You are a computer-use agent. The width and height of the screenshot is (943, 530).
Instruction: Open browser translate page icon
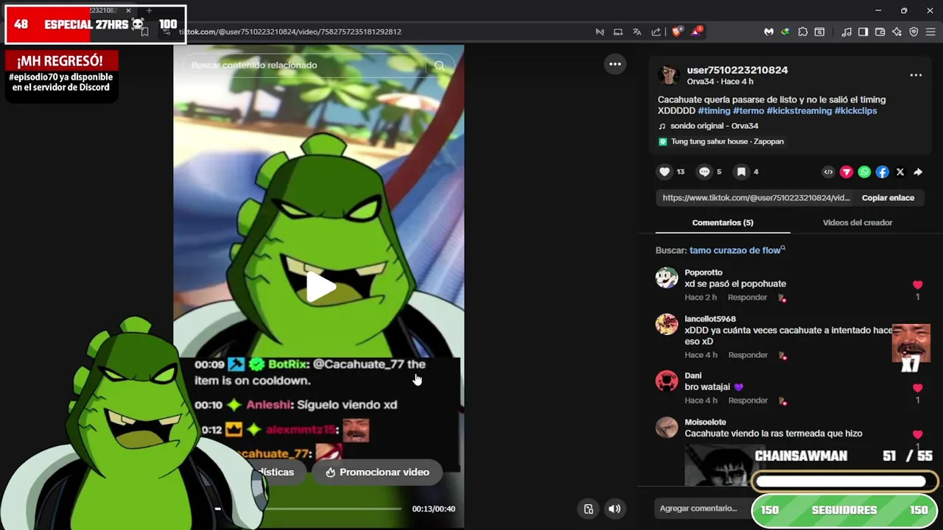[x=637, y=32]
